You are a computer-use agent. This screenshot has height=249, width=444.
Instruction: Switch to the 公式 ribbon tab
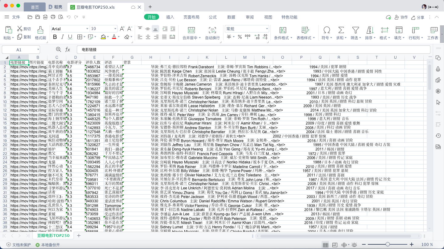click(213, 17)
